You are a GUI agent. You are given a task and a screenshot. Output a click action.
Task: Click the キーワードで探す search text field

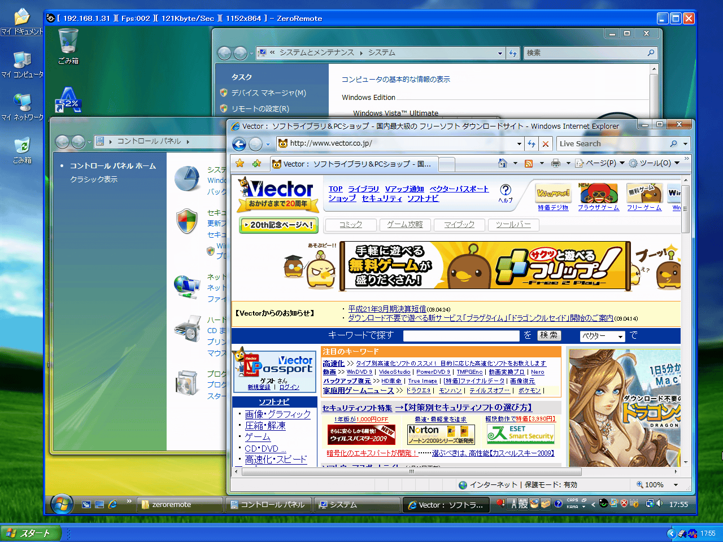point(461,336)
